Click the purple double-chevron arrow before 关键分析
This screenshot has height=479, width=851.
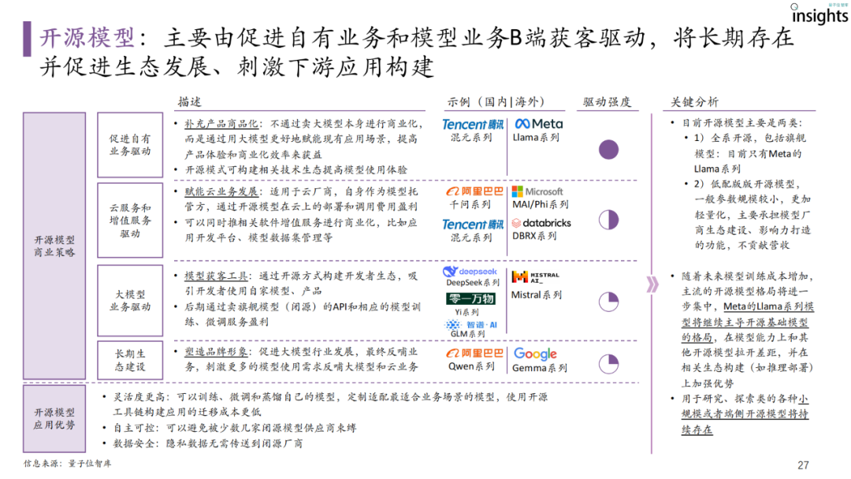point(652,284)
